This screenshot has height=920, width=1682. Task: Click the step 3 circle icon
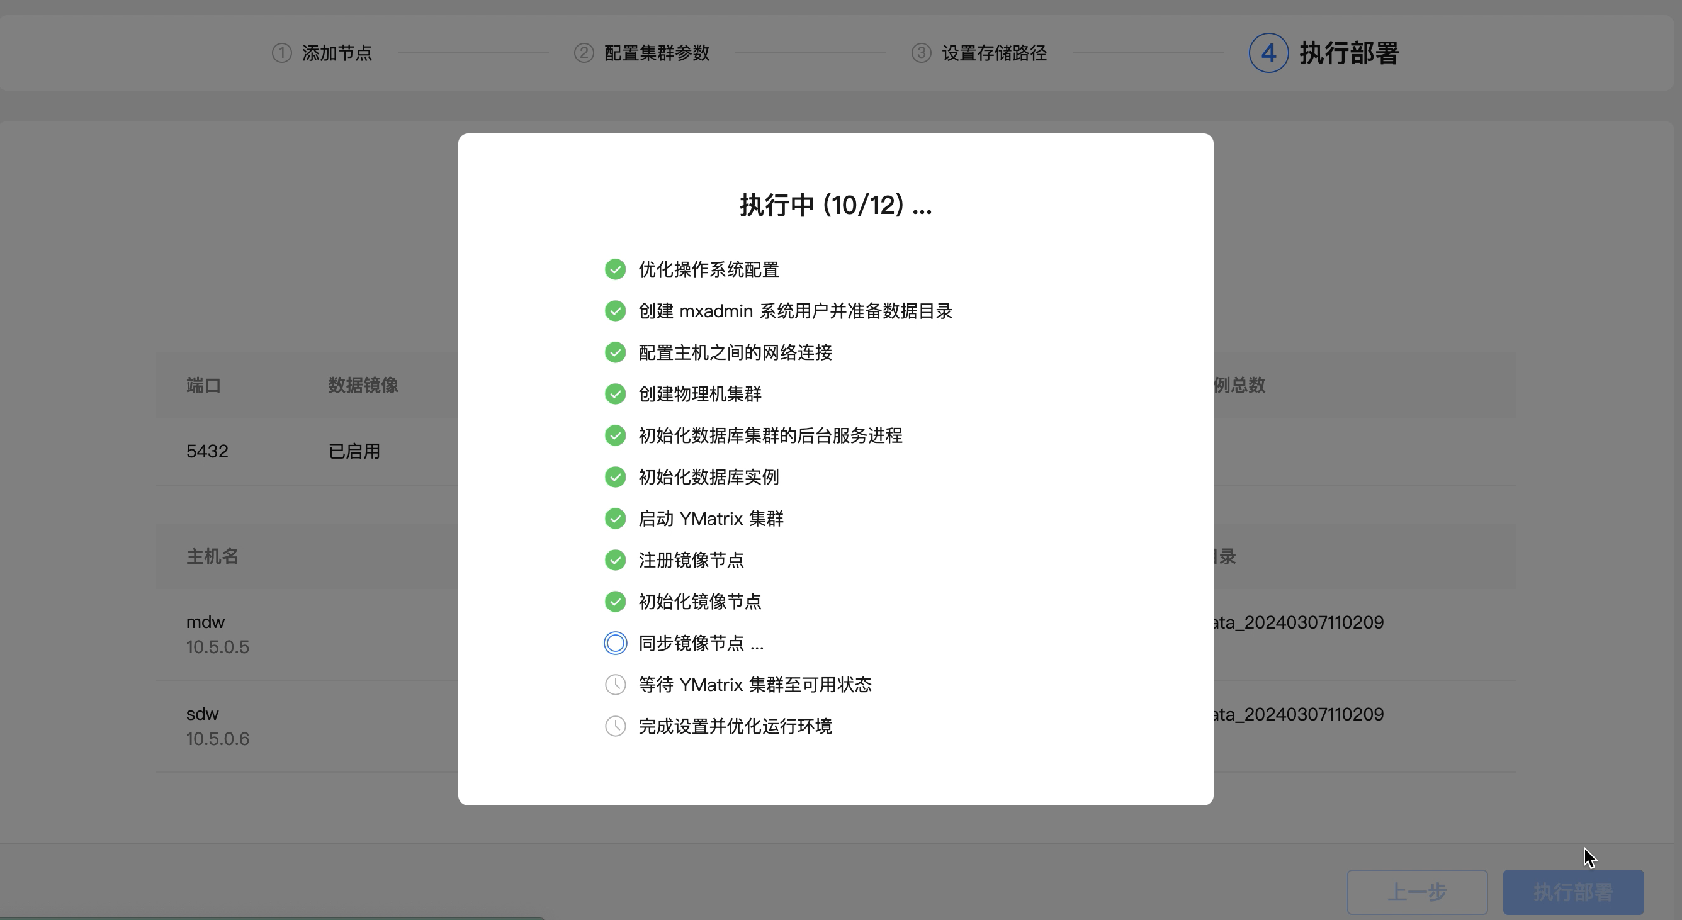[x=922, y=53]
